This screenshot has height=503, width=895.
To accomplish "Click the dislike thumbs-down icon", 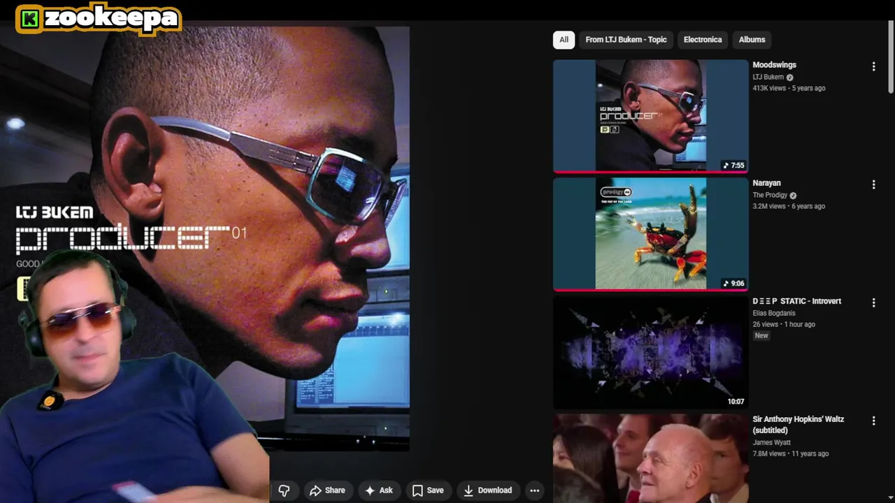I will [x=284, y=490].
